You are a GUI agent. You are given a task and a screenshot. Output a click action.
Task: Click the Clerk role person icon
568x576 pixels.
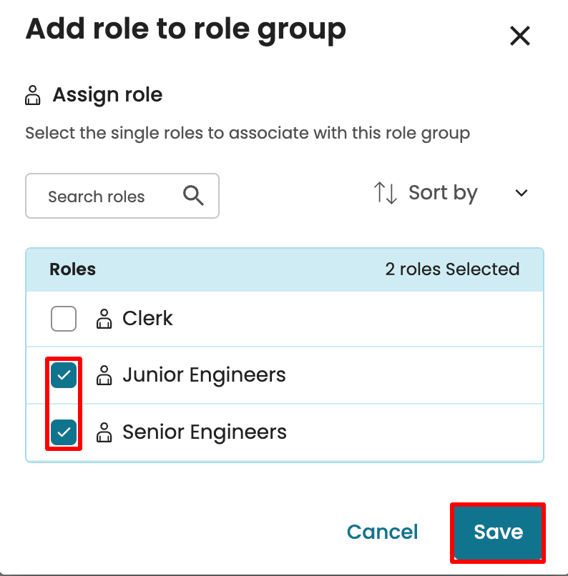coord(104,319)
